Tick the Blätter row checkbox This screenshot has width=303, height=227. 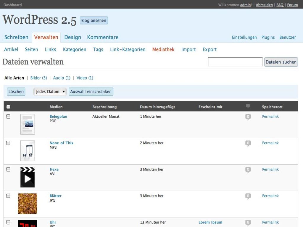8,196
